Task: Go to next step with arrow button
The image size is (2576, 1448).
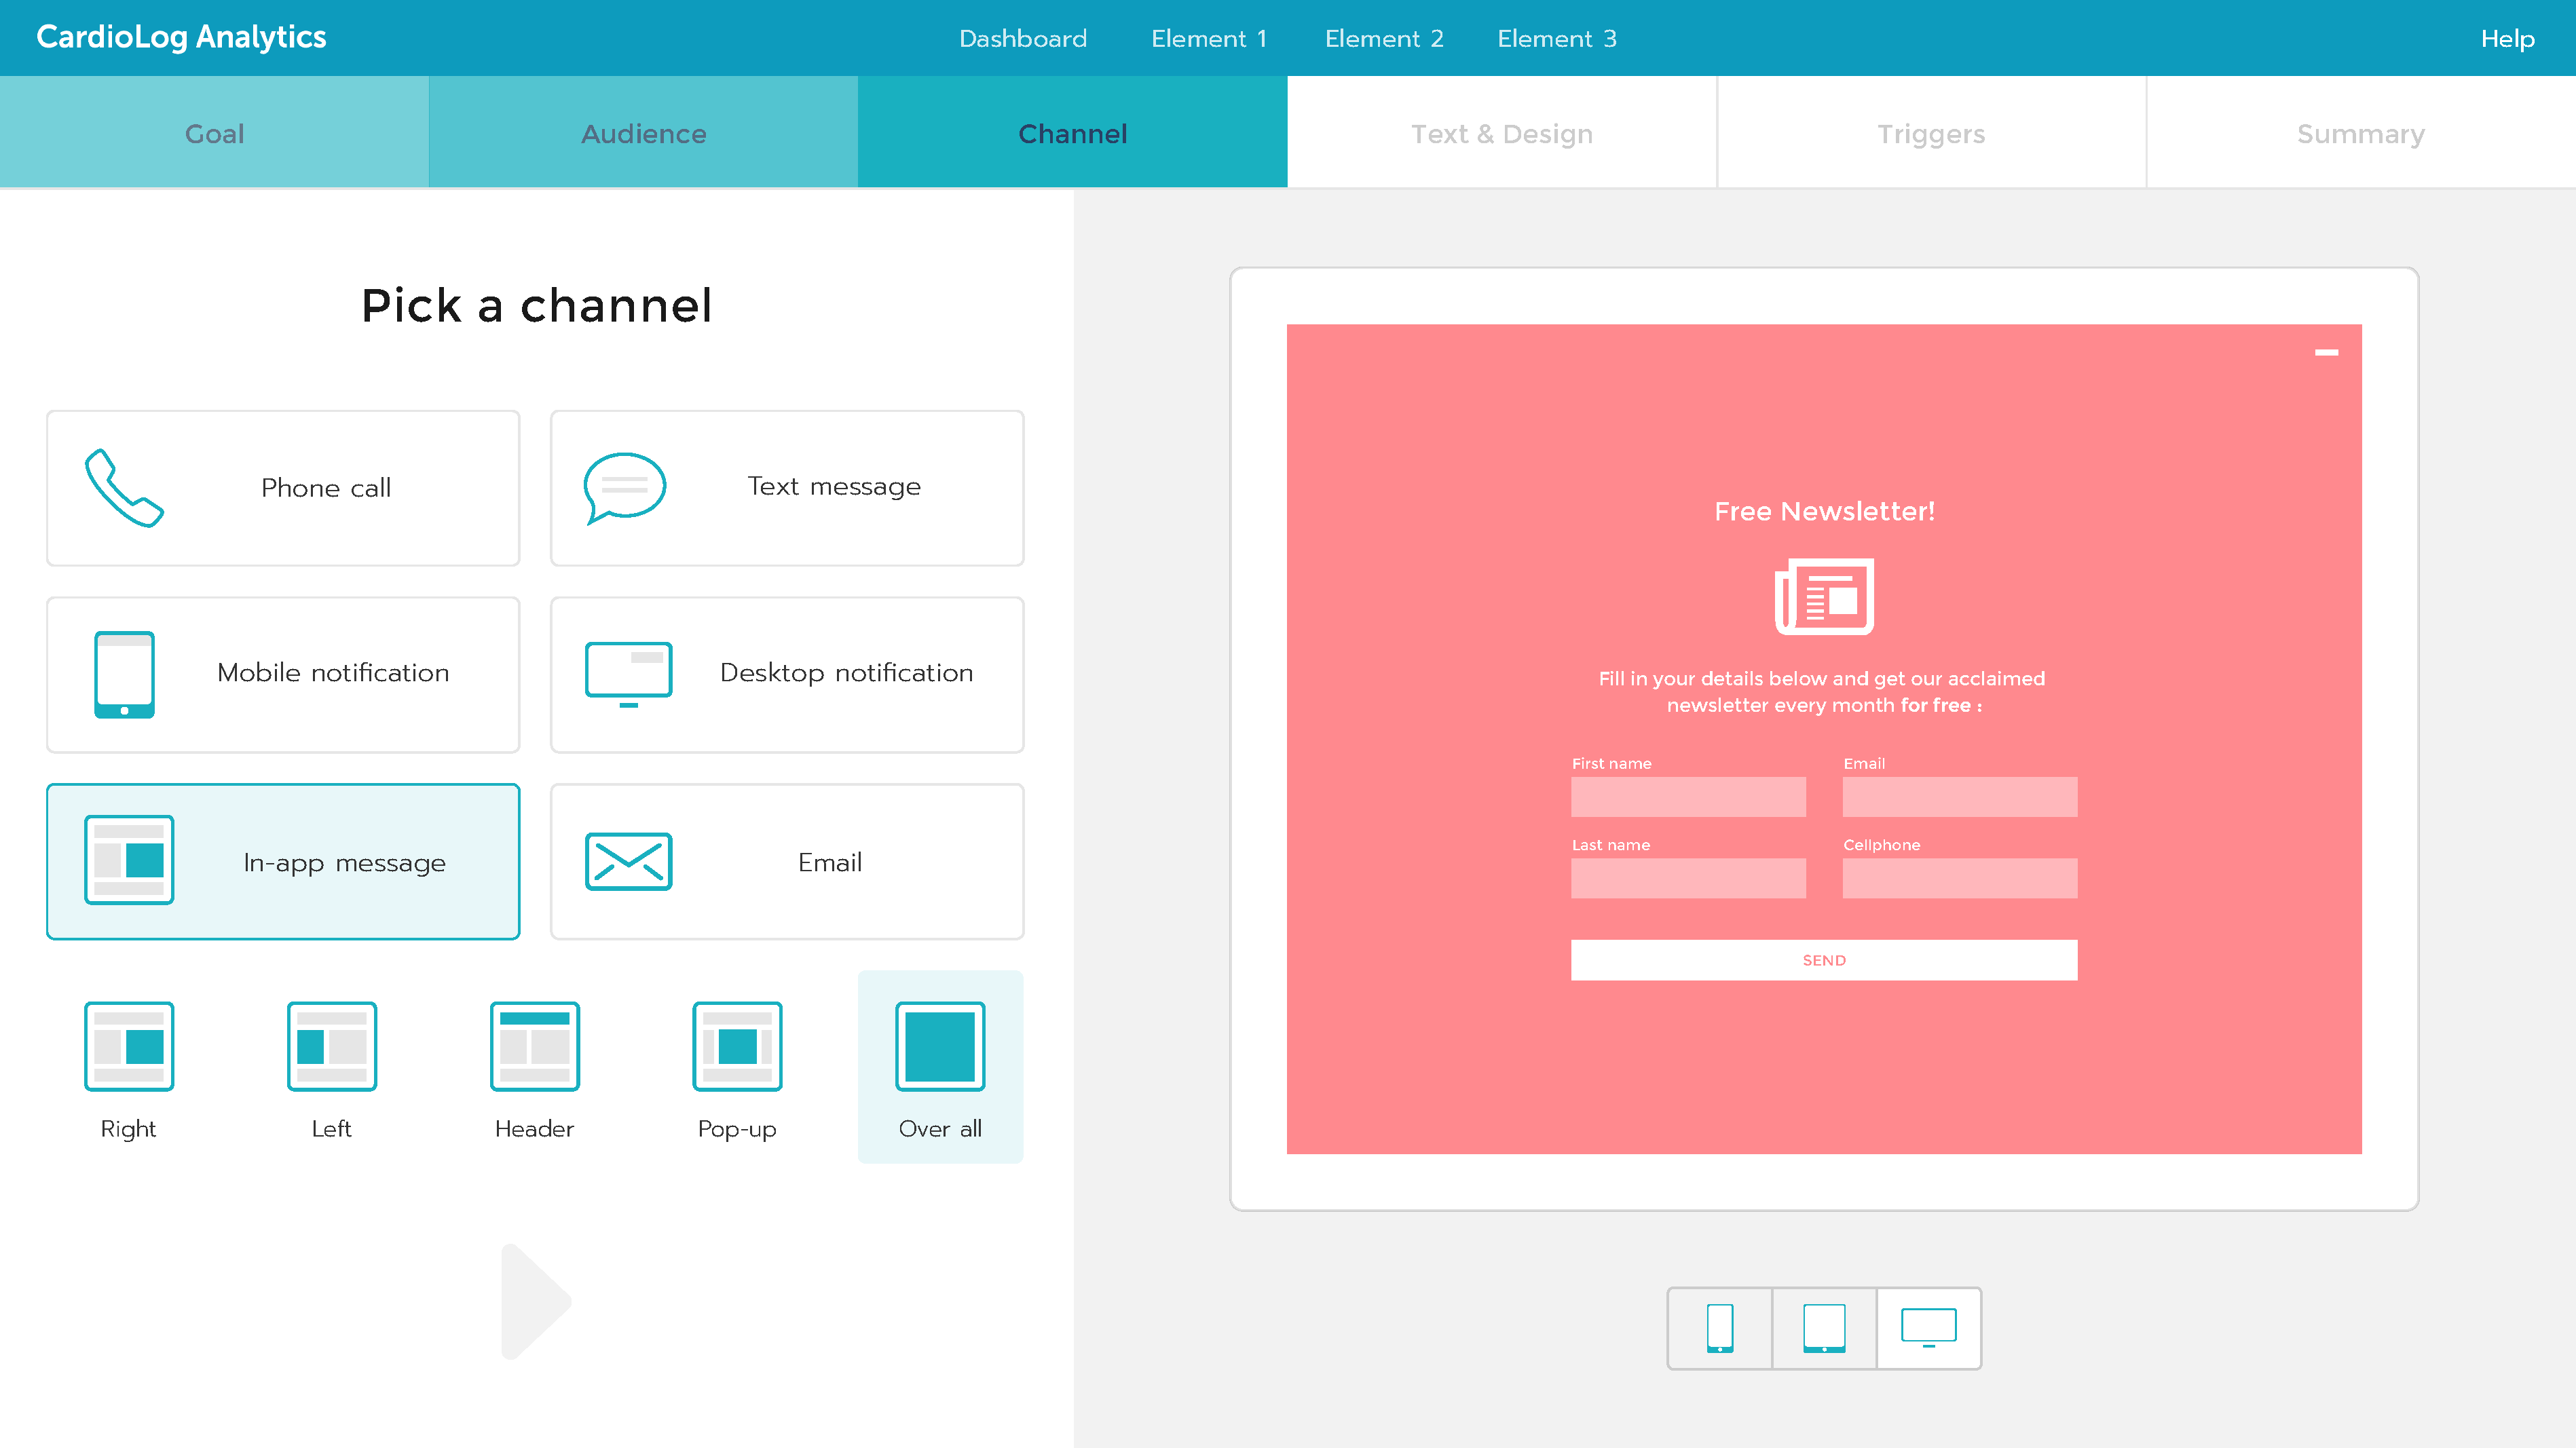Action: (x=536, y=1302)
